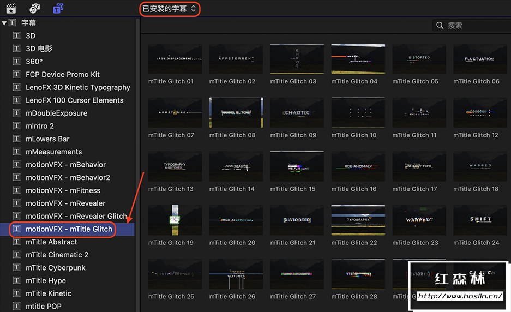The image size is (511, 312).
Task: Select motionVFX - mBehavior category
Action: point(67,164)
